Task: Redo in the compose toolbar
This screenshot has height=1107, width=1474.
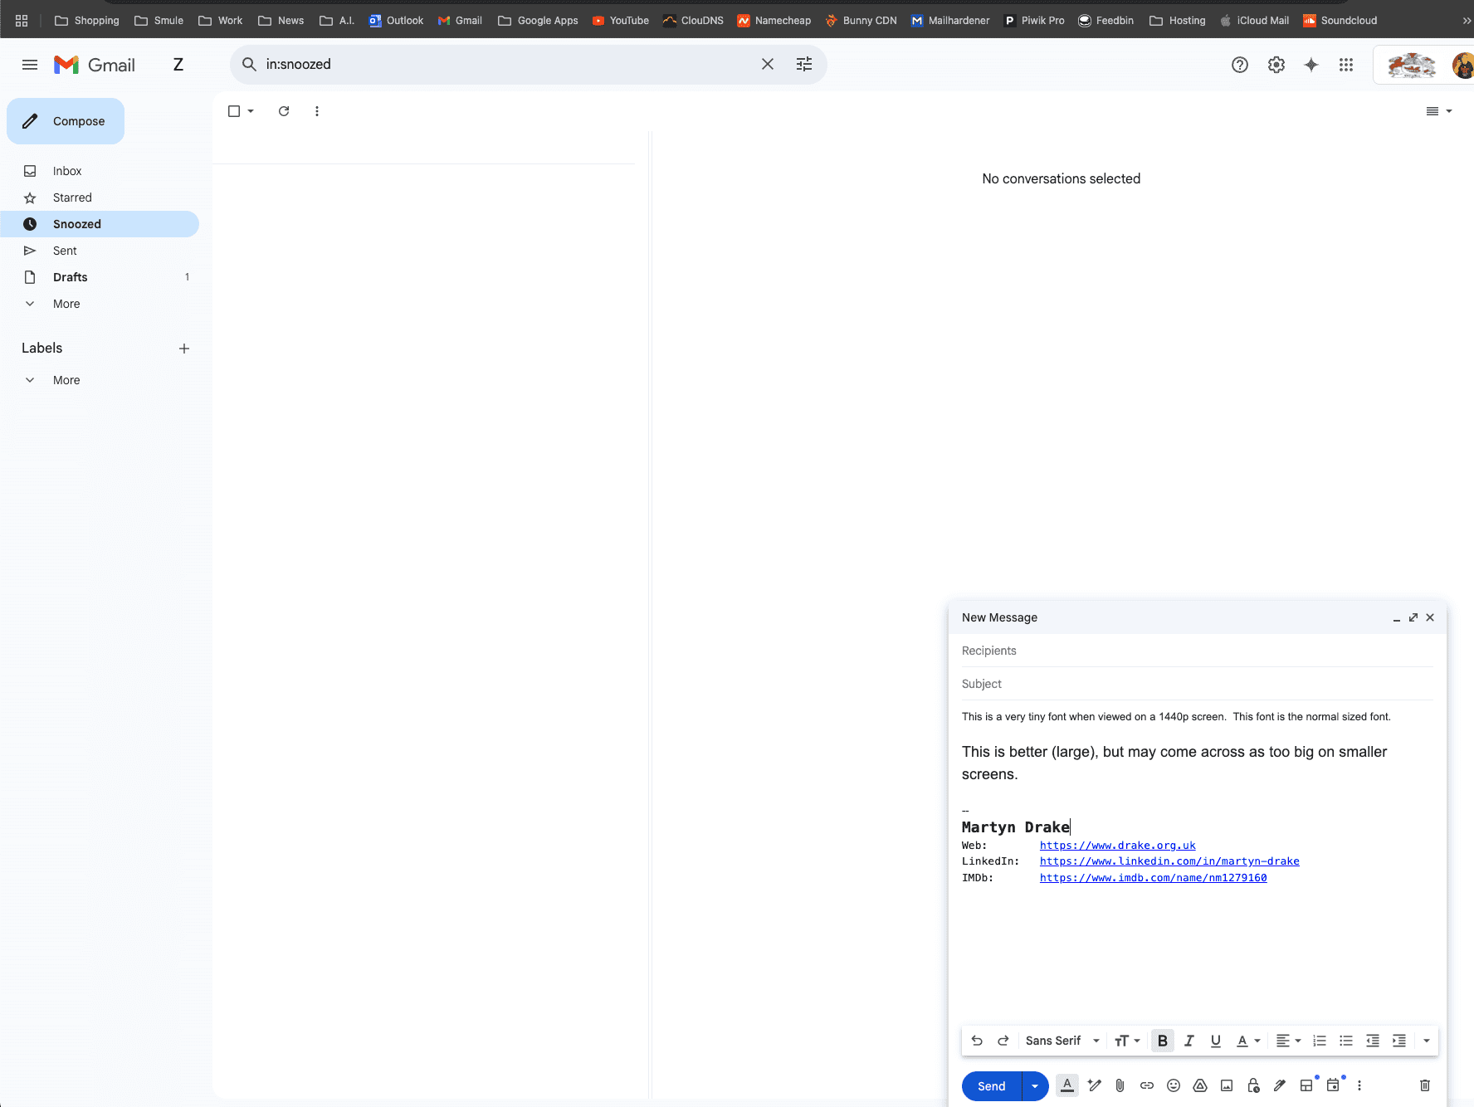Action: pyautogui.click(x=1003, y=1041)
